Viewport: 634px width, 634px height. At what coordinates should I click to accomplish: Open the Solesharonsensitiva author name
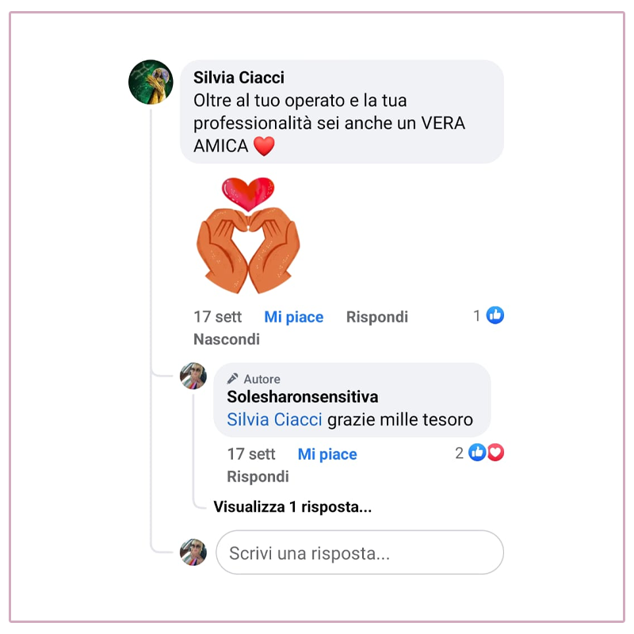[x=303, y=397]
